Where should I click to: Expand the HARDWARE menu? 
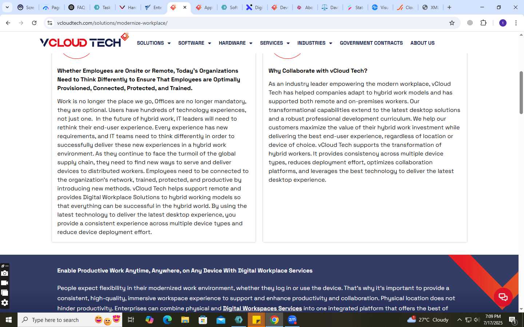[235, 43]
